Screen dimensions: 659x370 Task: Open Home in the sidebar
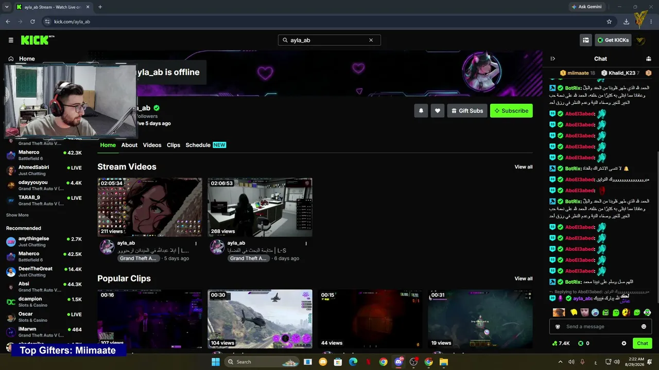(x=22, y=59)
